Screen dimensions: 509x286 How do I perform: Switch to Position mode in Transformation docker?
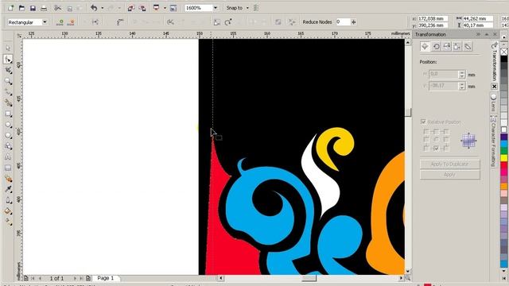pyautogui.click(x=425, y=47)
